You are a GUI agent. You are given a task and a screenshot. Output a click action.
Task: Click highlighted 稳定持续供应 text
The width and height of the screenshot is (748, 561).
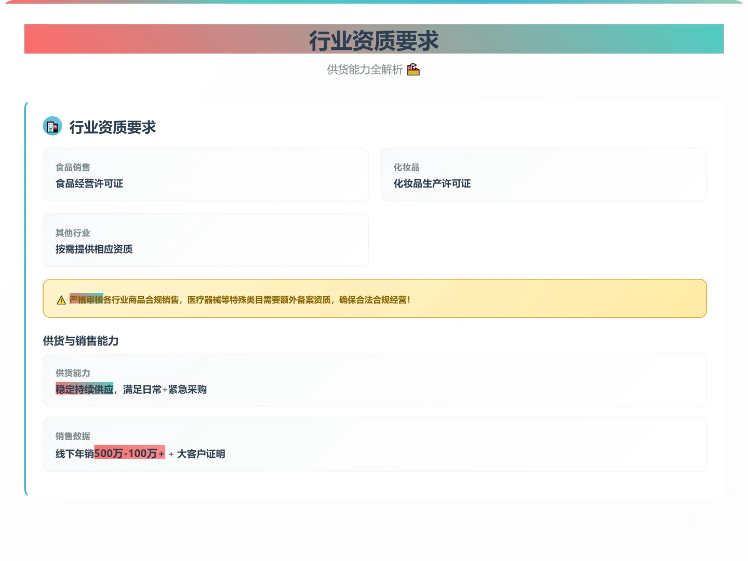pyautogui.click(x=85, y=389)
